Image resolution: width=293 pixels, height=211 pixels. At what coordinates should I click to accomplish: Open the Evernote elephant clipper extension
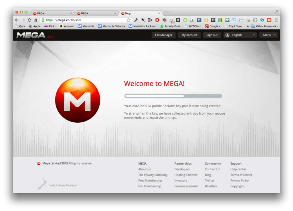[164, 20]
